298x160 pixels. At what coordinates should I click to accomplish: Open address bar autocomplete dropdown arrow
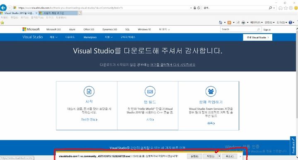tap(191, 8)
